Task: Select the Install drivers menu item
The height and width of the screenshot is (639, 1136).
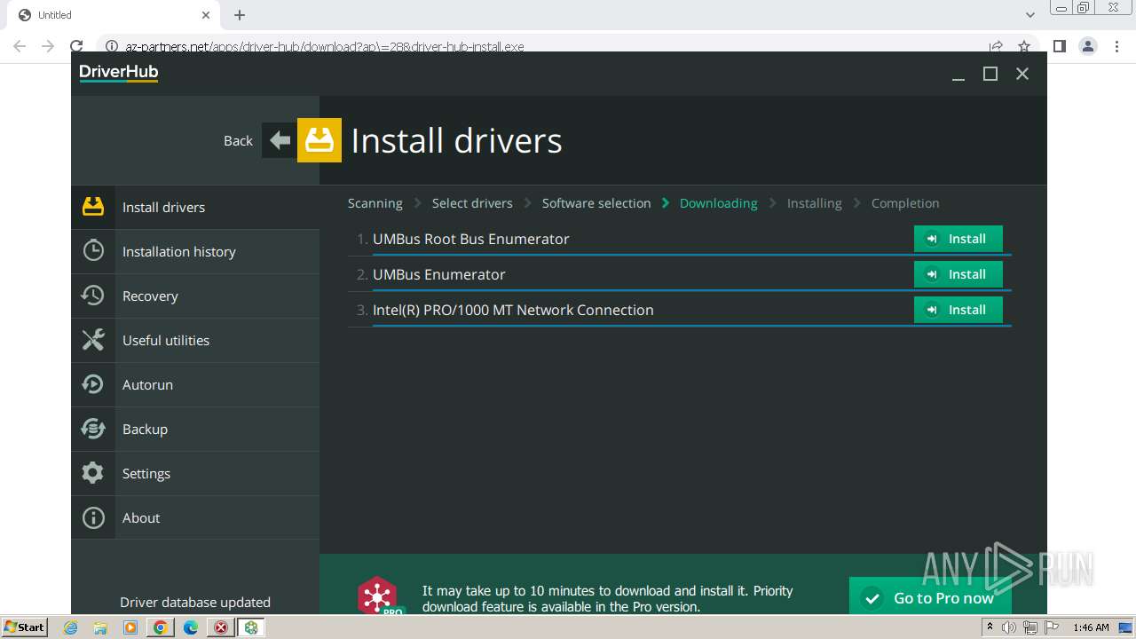Action: pos(195,207)
